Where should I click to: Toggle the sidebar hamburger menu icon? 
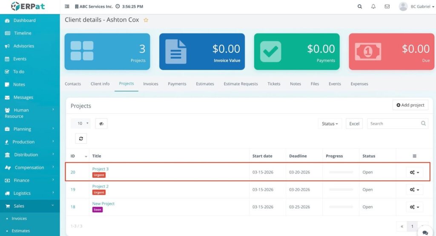tap(67, 7)
